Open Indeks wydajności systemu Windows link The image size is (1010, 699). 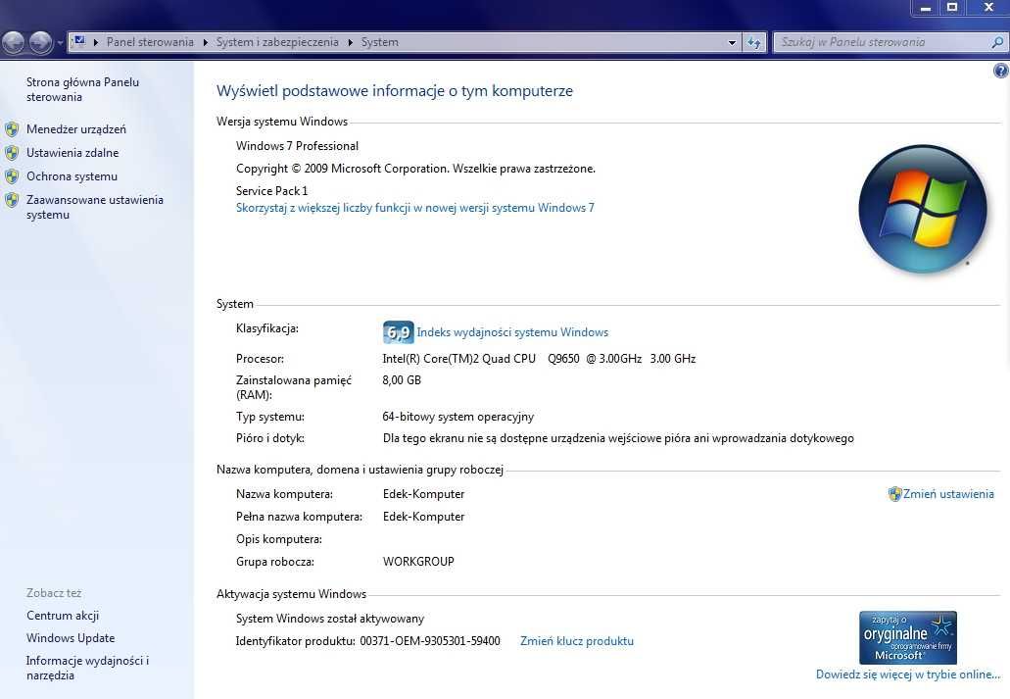point(512,332)
